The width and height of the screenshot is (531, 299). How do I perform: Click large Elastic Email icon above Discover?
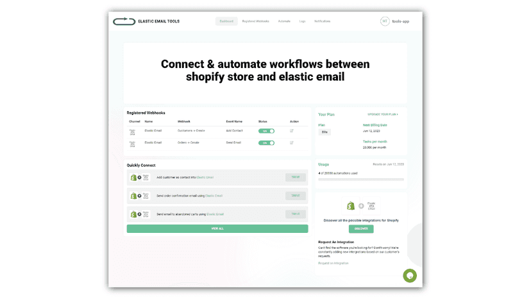pyautogui.click(x=371, y=206)
